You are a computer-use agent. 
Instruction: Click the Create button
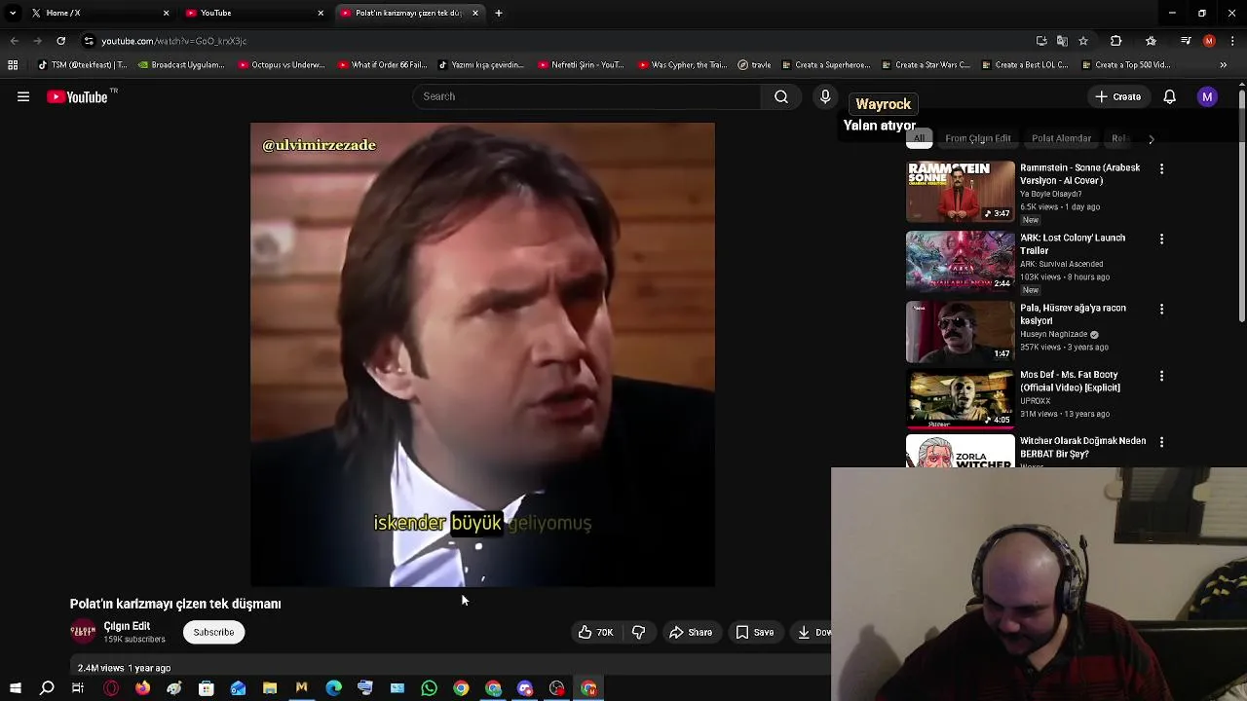(1117, 96)
